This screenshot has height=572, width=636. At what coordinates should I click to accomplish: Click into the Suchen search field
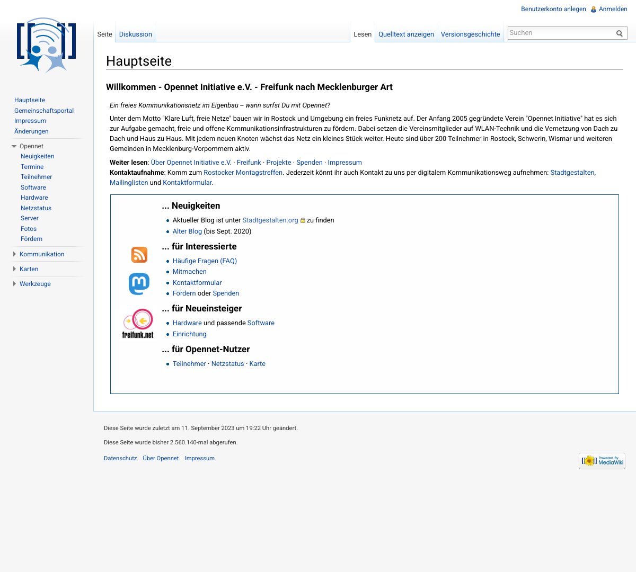[561, 33]
